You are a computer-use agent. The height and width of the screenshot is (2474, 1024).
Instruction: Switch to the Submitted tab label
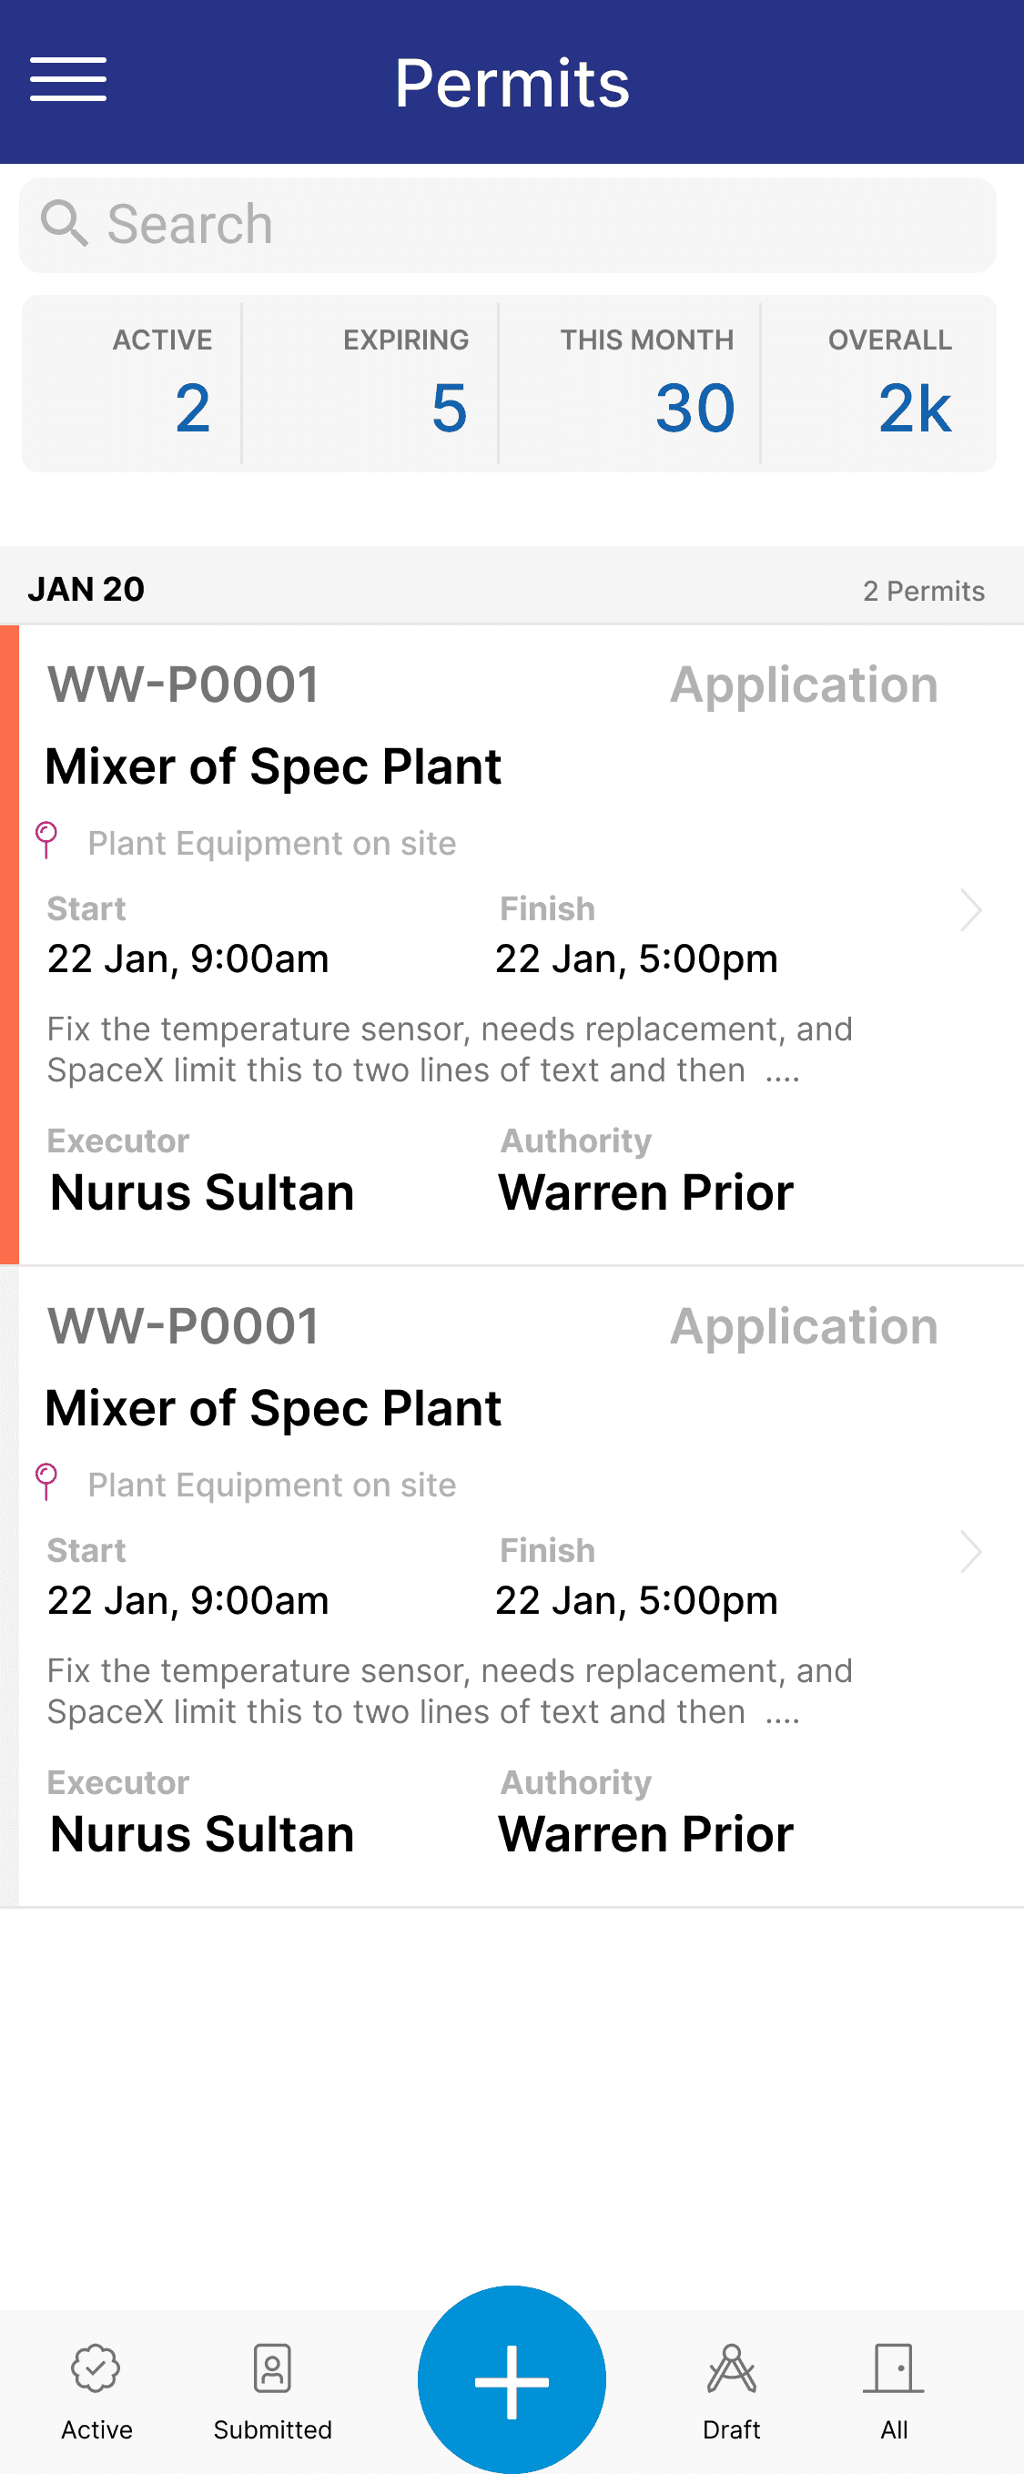click(273, 2428)
